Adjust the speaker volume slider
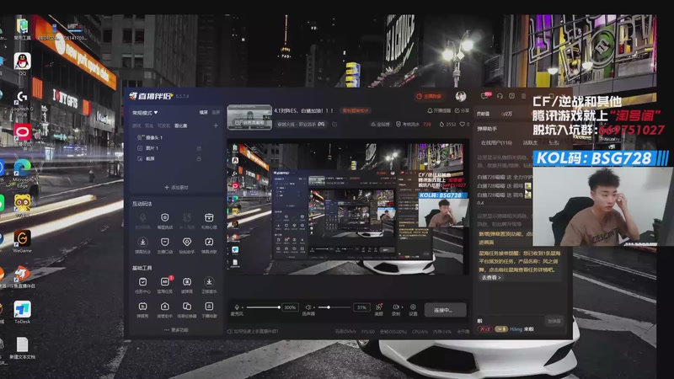Image resolution: width=674 pixels, height=379 pixels. tap(334, 307)
